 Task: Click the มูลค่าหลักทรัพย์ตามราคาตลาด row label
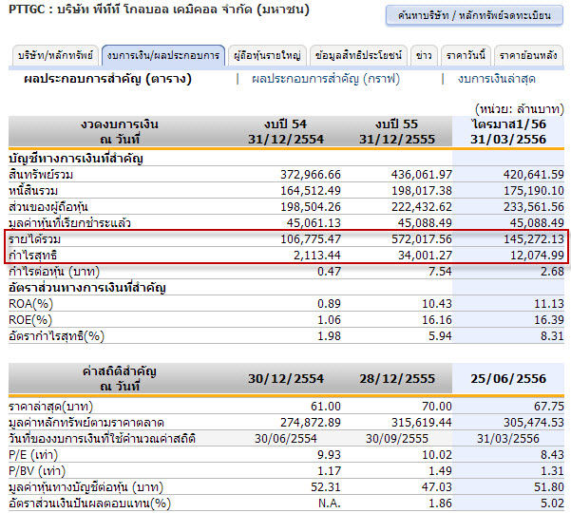click(x=86, y=423)
